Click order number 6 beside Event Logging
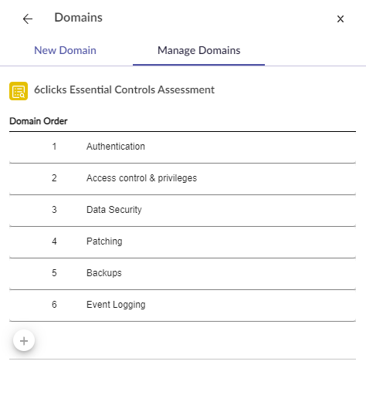Viewport: 366px width, 395px height. click(x=54, y=305)
